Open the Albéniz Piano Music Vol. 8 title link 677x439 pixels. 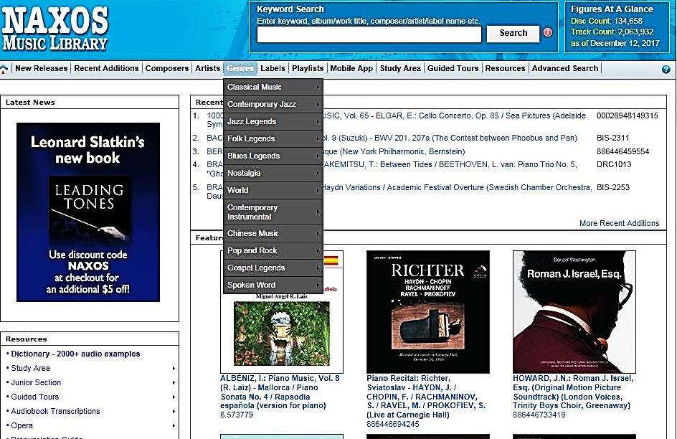tap(280, 392)
